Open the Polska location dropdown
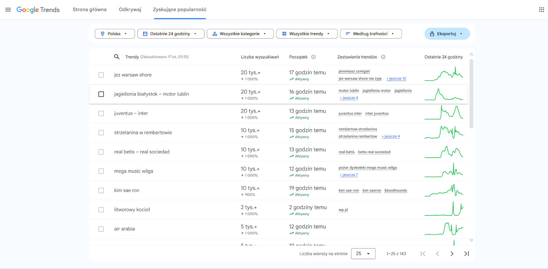This screenshot has height=269, width=548. 115,34
